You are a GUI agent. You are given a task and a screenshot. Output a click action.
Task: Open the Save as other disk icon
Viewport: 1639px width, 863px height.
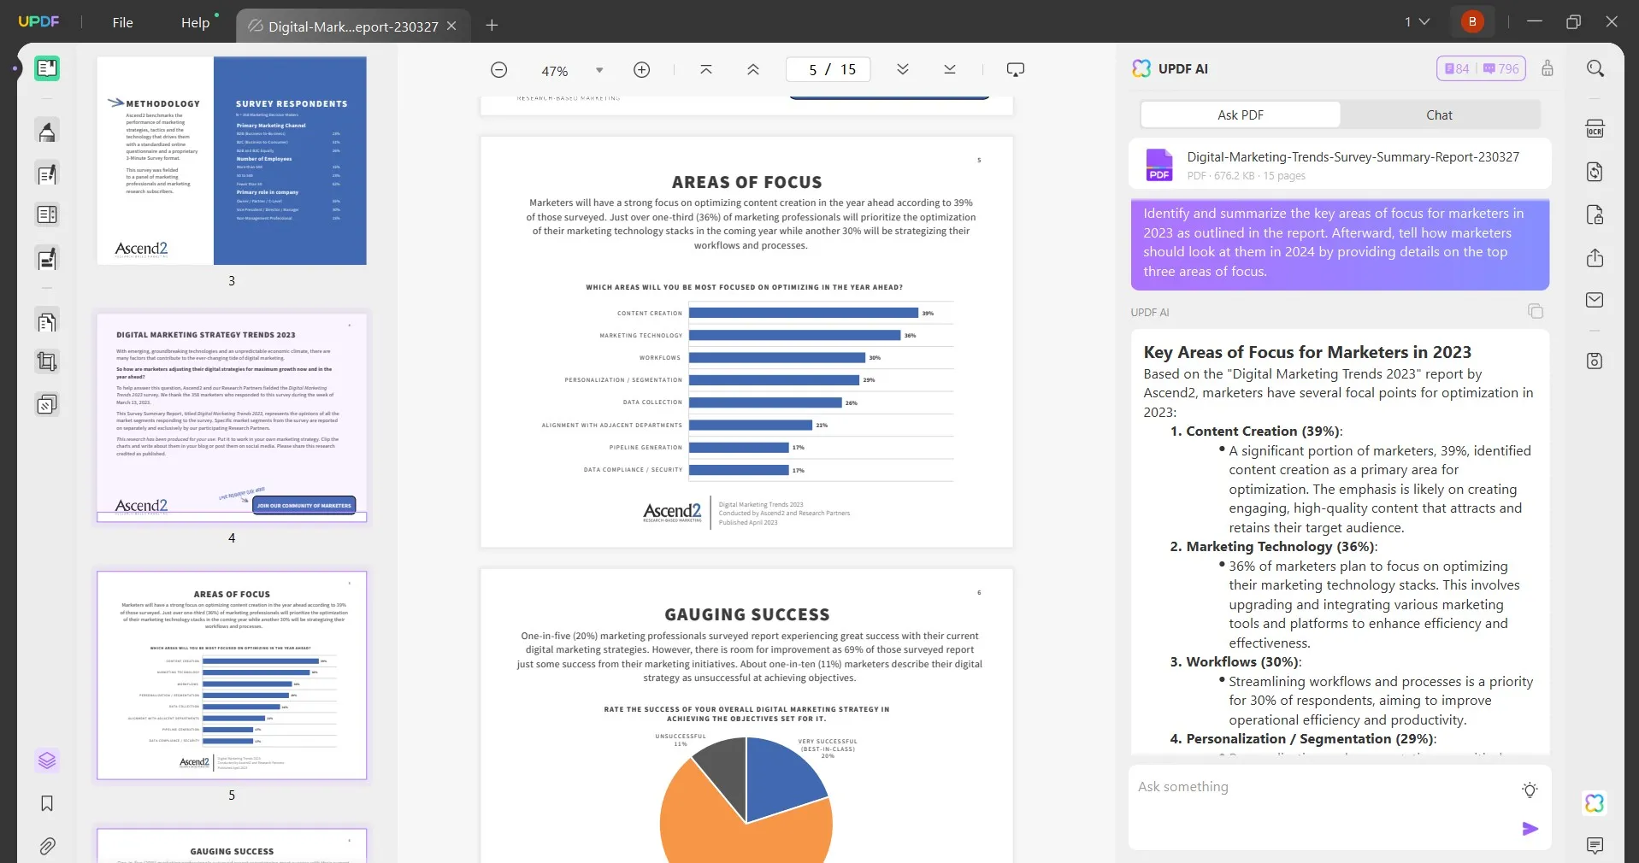1595,361
